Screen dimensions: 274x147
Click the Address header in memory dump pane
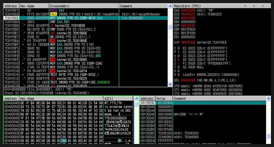pos(11,98)
